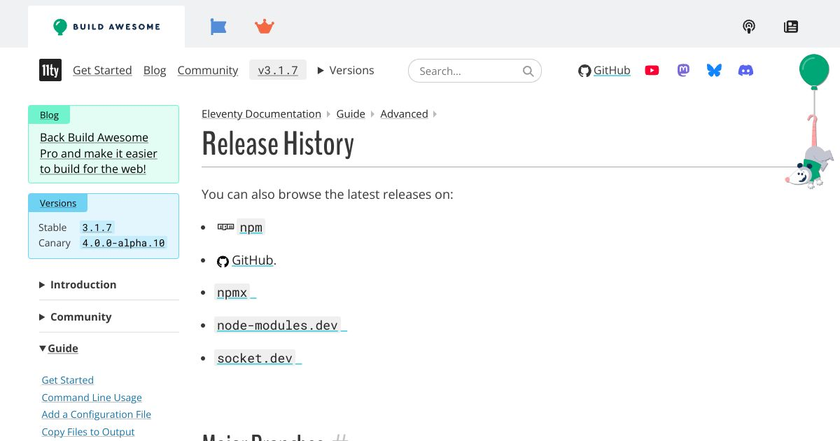Click Eleventy Documentation breadcrumb
Screen dimensions: 840x441
pyautogui.click(x=261, y=113)
